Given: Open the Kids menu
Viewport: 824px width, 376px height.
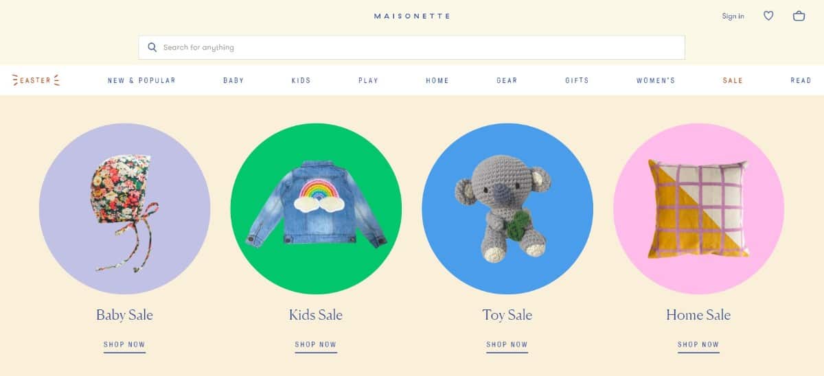Looking at the screenshot, I should (x=301, y=80).
